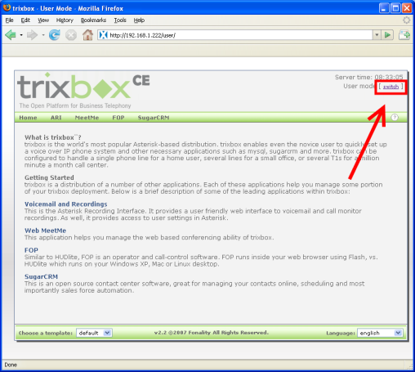Screen dimensions: 415x372
Task: Click the trixbox help question mark icon
Action: pos(395,118)
